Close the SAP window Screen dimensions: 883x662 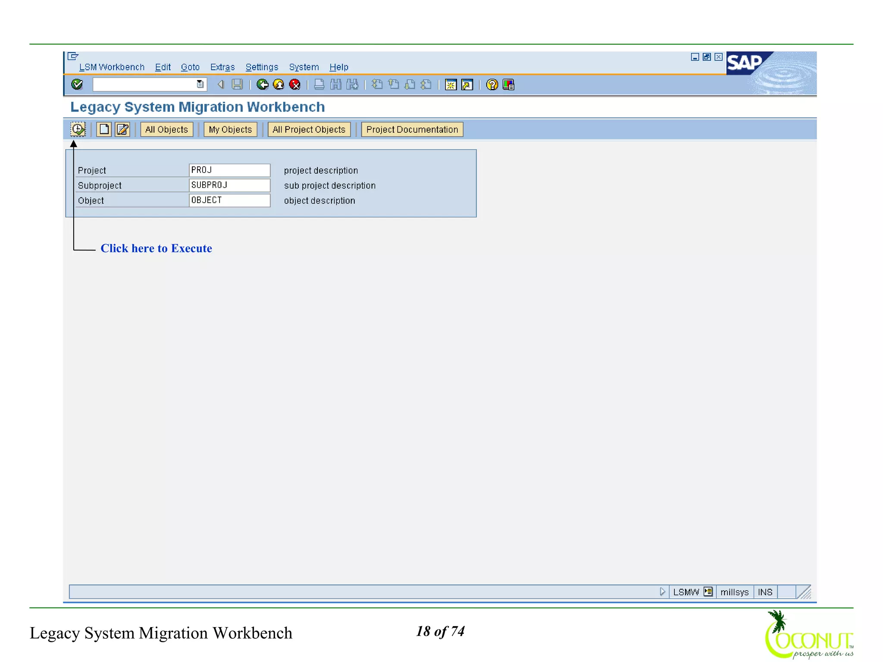pyautogui.click(x=718, y=57)
